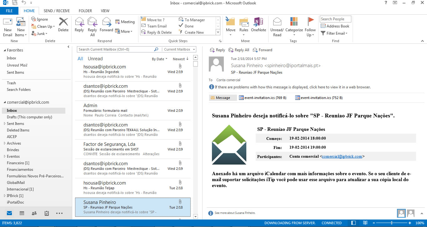The height and width of the screenshot is (227, 427).
Task: Open the By Date arrangement dropdown
Action: [x=159, y=59]
